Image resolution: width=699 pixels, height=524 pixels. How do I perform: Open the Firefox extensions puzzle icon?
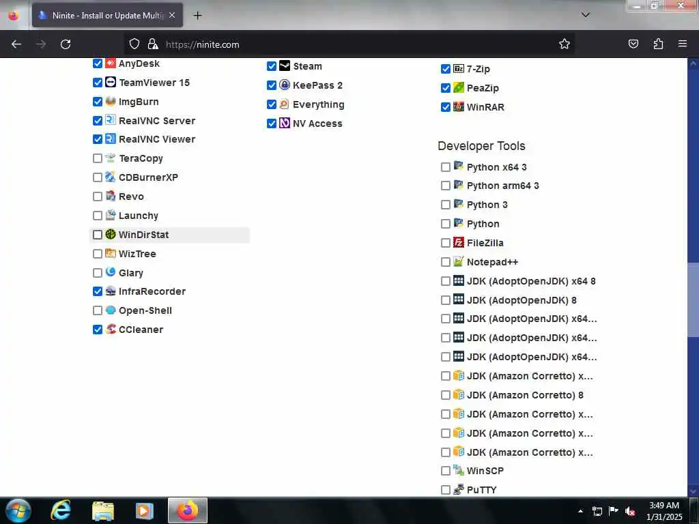pyautogui.click(x=658, y=44)
